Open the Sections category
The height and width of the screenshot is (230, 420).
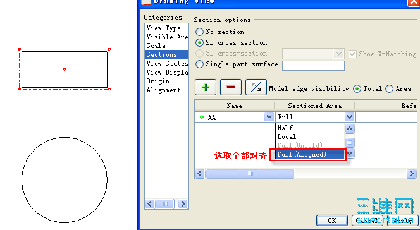click(x=166, y=54)
